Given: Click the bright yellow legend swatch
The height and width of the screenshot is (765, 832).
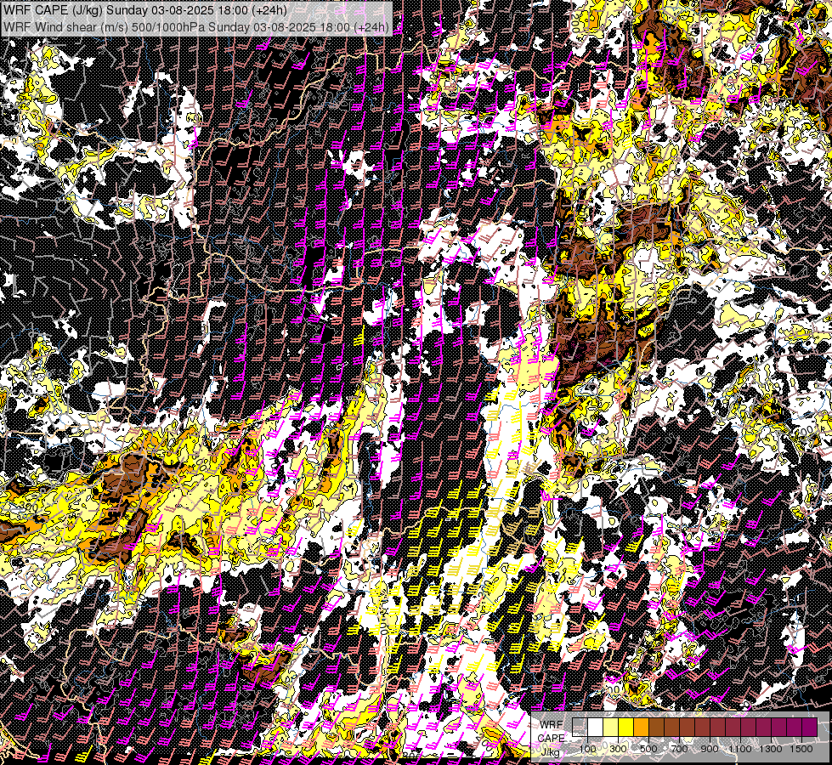Looking at the screenshot, I should click(x=626, y=728).
